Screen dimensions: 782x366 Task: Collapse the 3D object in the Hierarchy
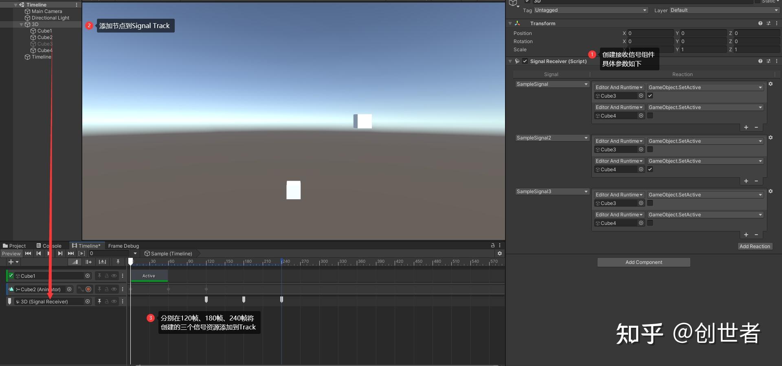coord(21,24)
